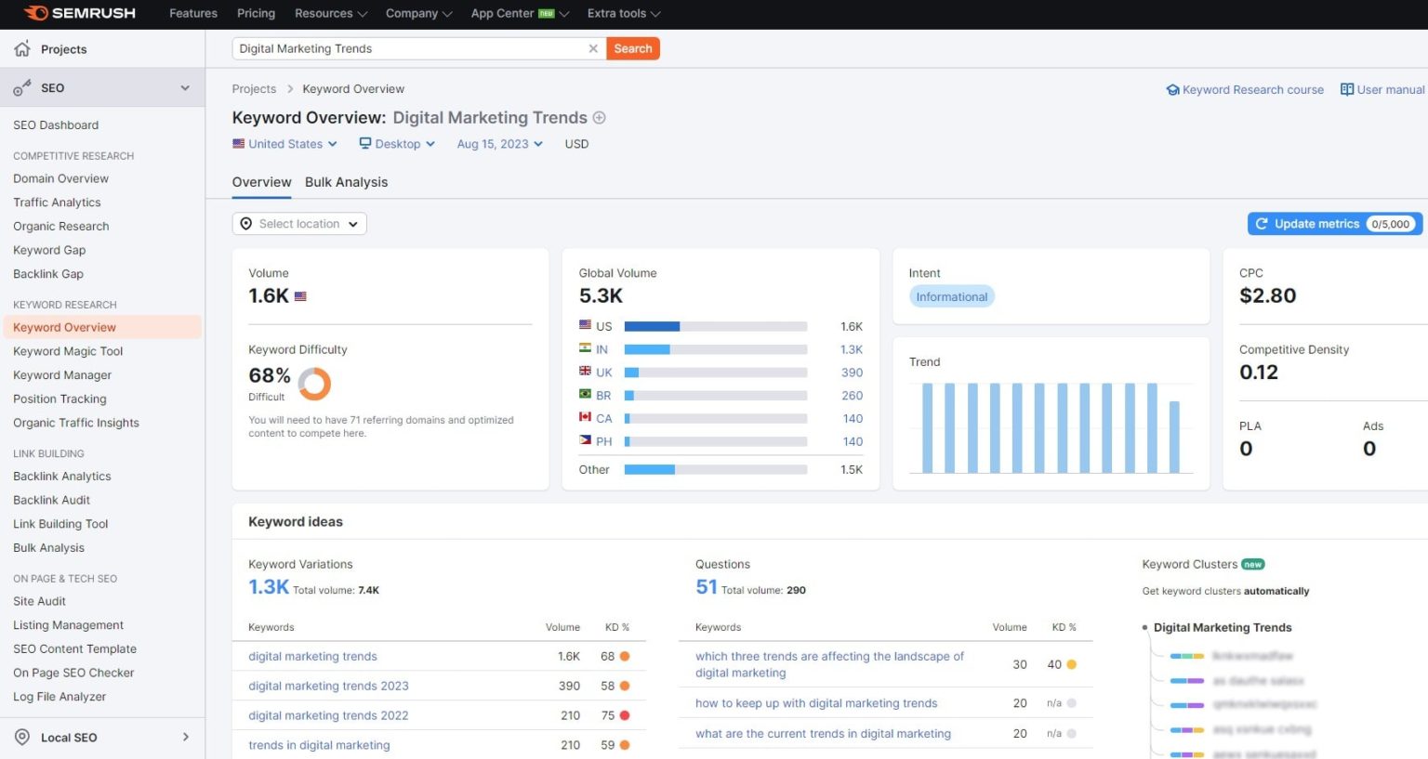The image size is (1428, 759).
Task: Click the Projects breadcrumb link
Action: [x=254, y=89]
